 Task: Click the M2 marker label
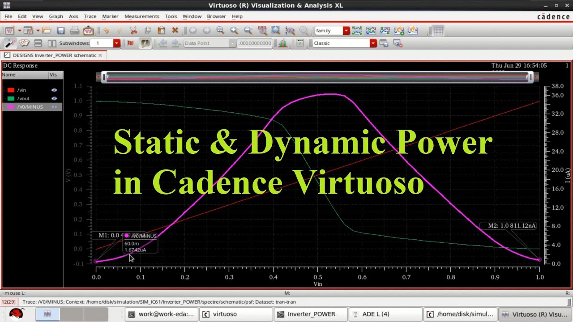pyautogui.click(x=512, y=226)
